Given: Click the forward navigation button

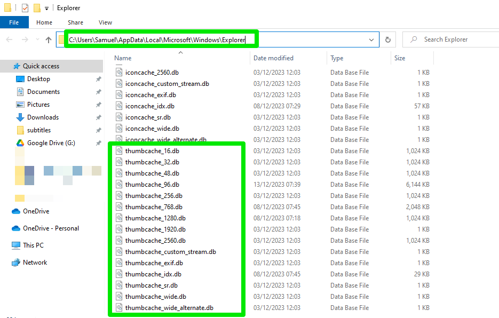Looking at the screenshot, I should (x=24, y=39).
